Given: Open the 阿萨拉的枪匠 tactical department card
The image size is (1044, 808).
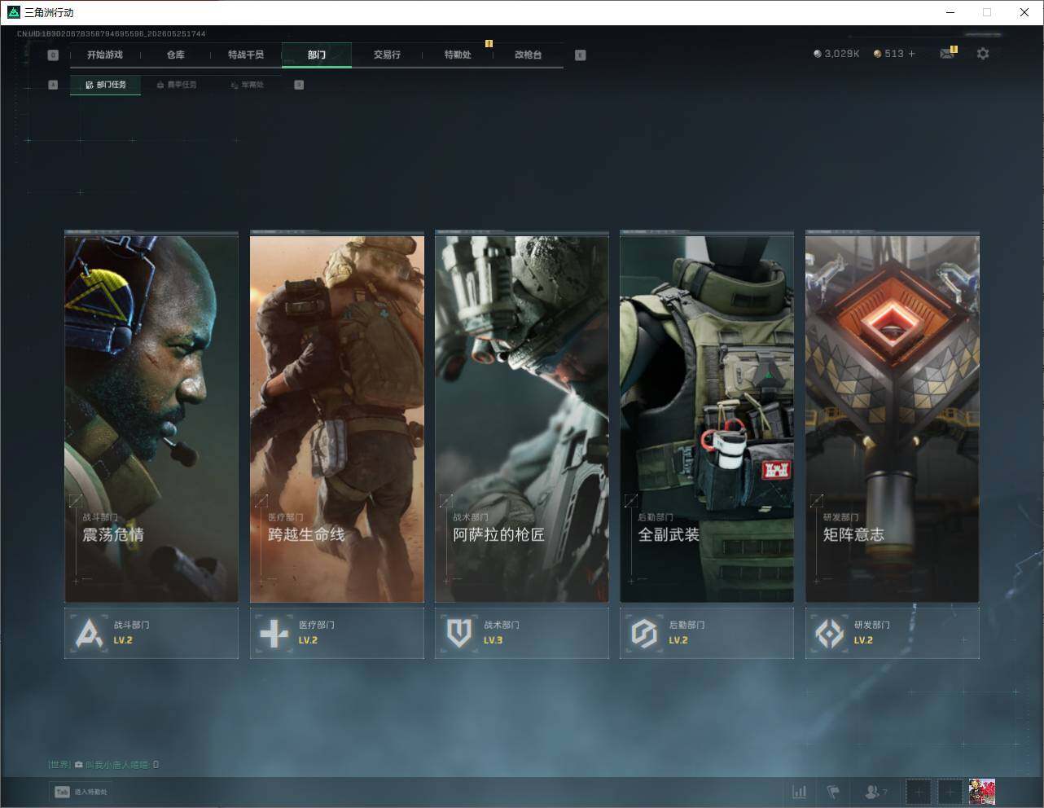Looking at the screenshot, I should pos(522,418).
